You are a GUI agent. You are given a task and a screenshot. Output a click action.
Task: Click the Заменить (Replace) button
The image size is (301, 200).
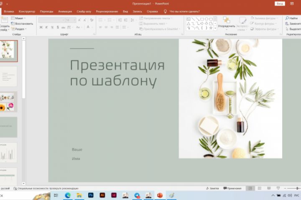tap(293, 23)
